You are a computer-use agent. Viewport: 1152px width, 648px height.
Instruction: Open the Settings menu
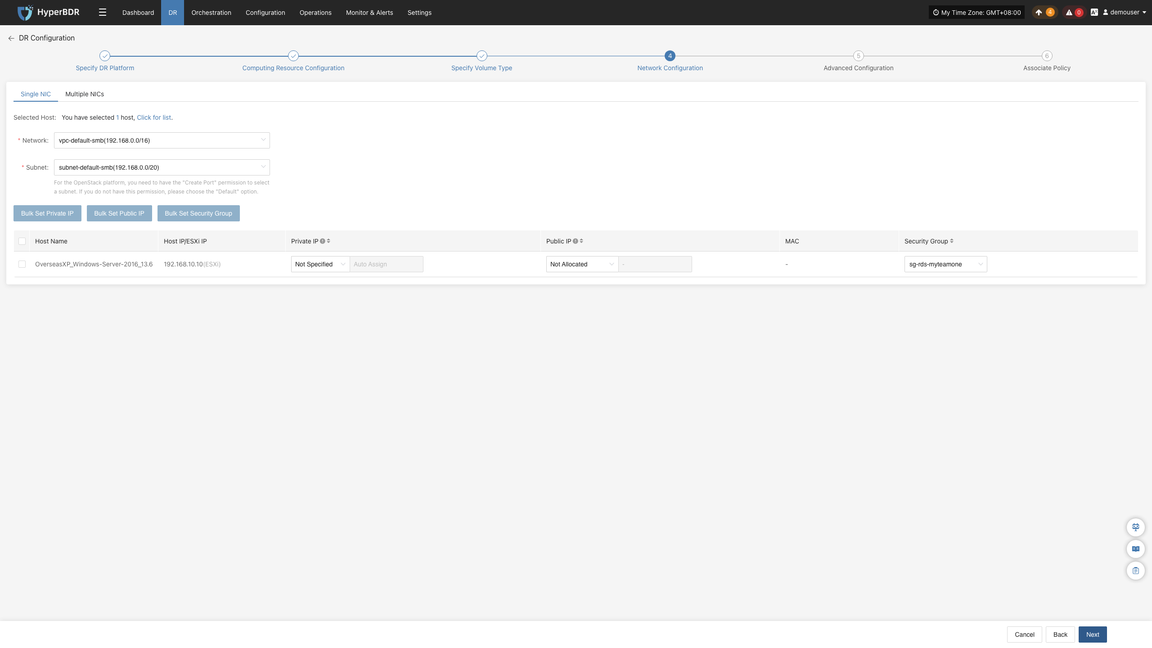coord(419,13)
